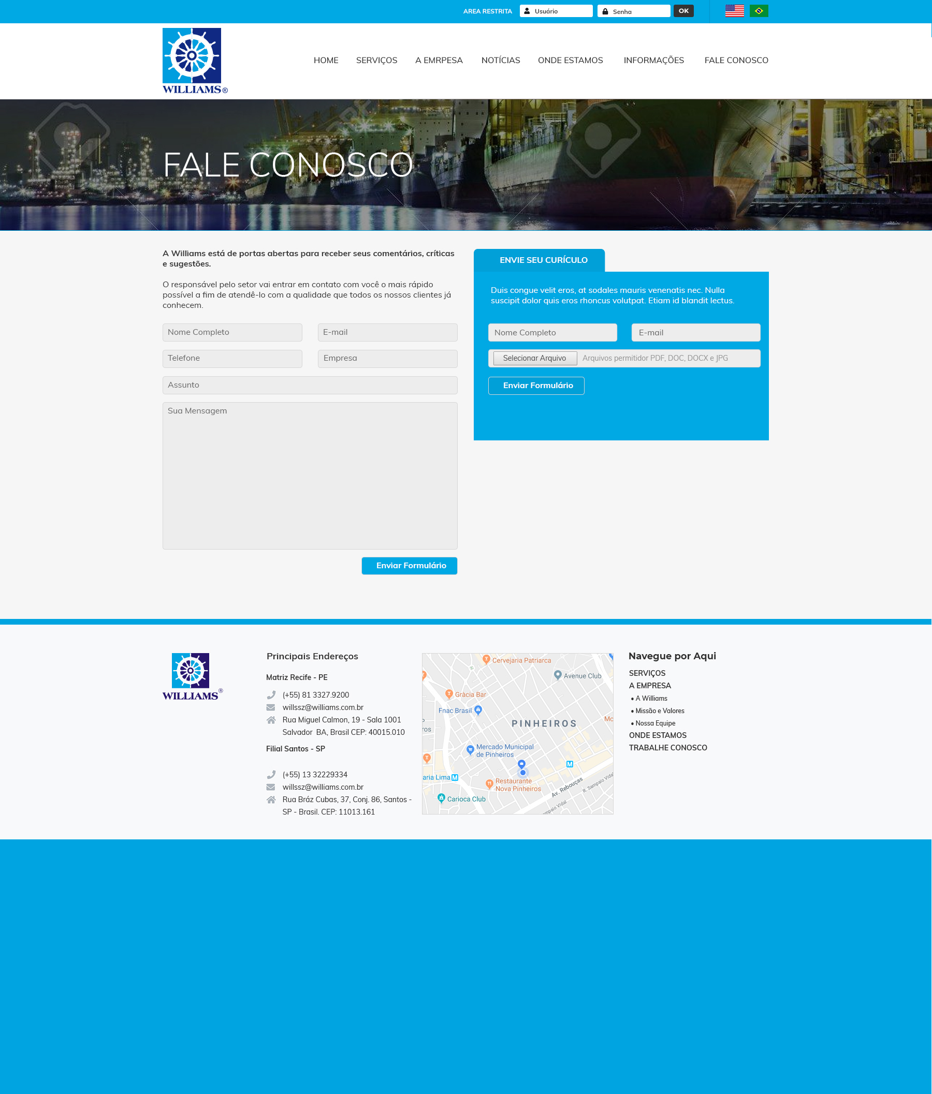Screen dimensions: 932x1094
Task: Switch language using the Brazil flag icon
Action: tap(758, 11)
